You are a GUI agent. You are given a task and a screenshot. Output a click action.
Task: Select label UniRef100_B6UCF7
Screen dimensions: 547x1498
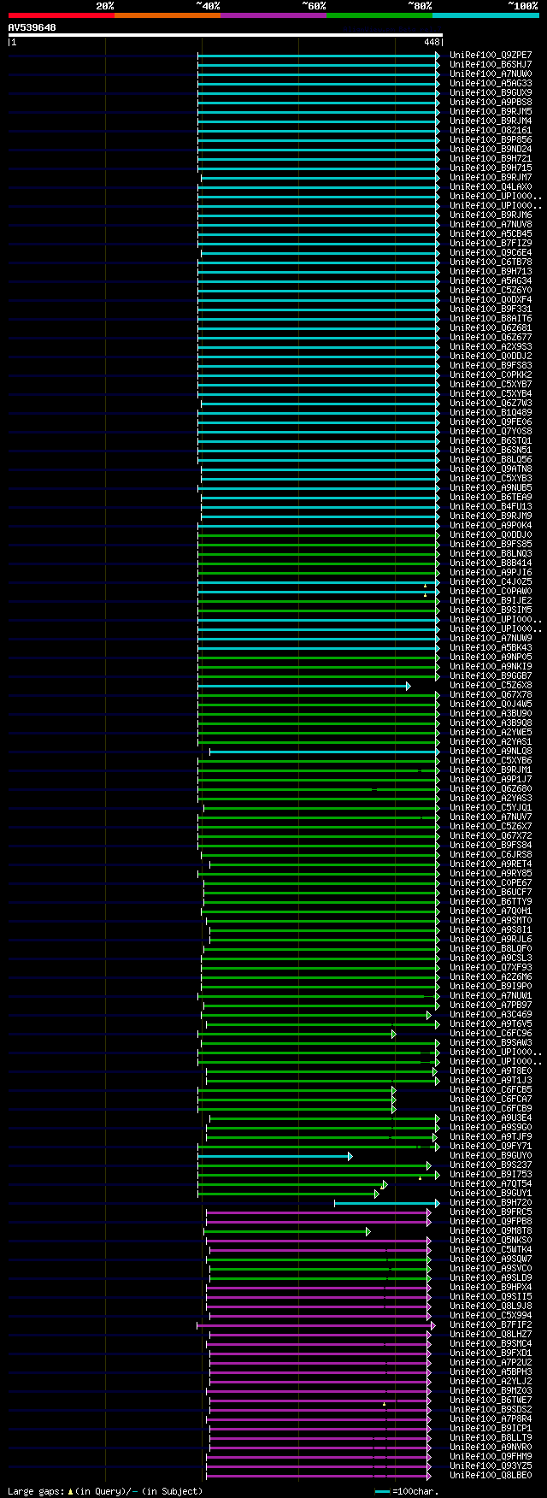(491, 892)
